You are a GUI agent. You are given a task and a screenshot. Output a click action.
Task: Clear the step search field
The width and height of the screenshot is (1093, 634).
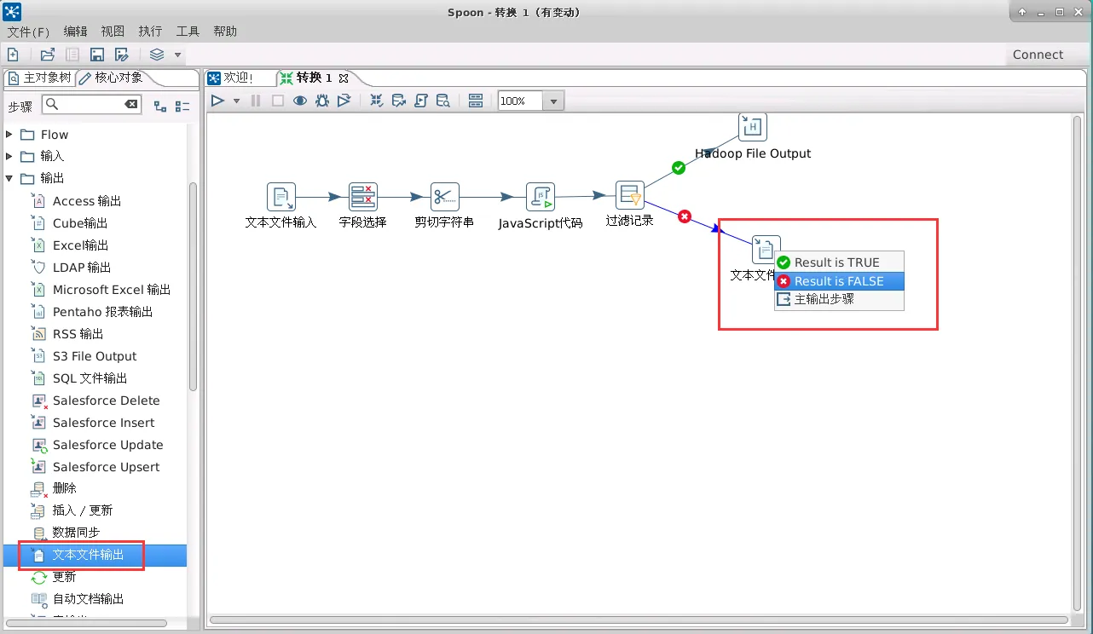131,105
